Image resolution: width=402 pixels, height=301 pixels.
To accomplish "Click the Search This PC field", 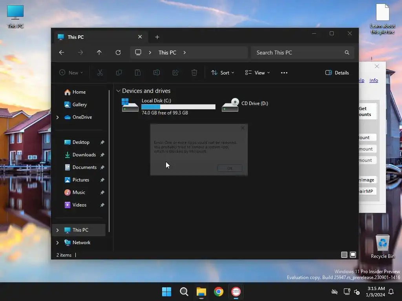I will click(x=303, y=53).
